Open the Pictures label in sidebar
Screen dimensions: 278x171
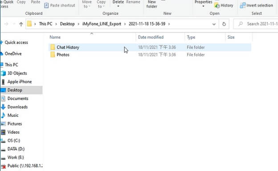(x=15, y=124)
